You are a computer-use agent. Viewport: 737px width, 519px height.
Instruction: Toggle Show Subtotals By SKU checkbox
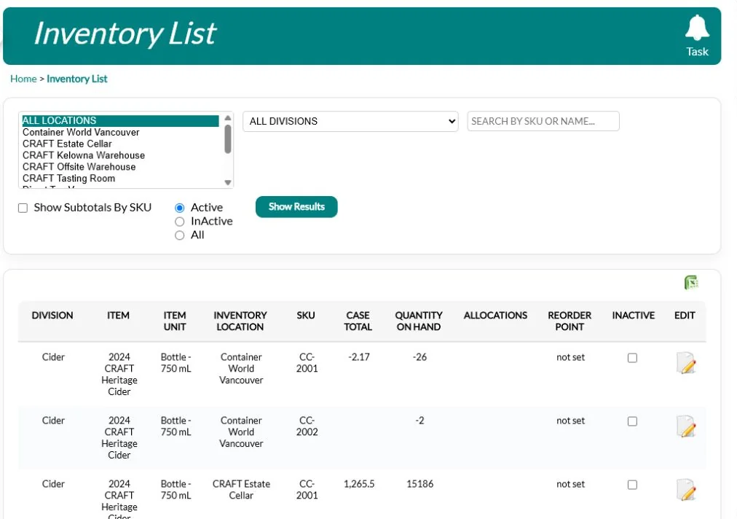point(23,208)
